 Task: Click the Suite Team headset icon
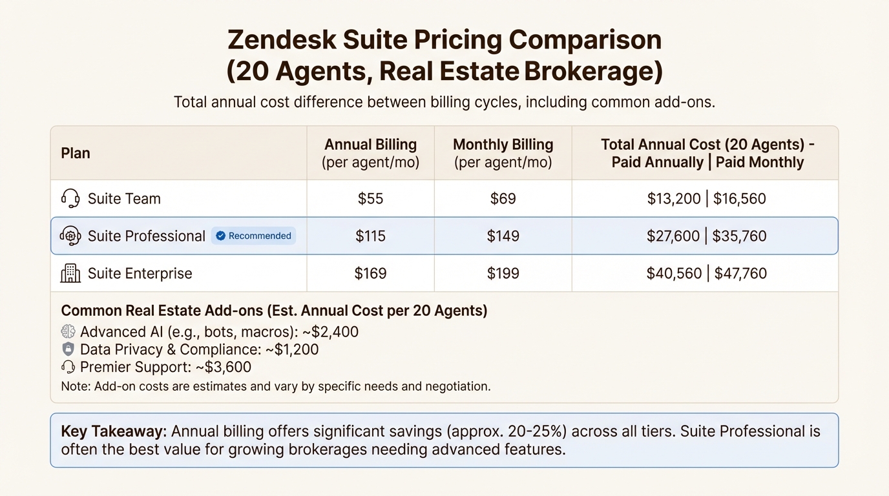pos(70,198)
